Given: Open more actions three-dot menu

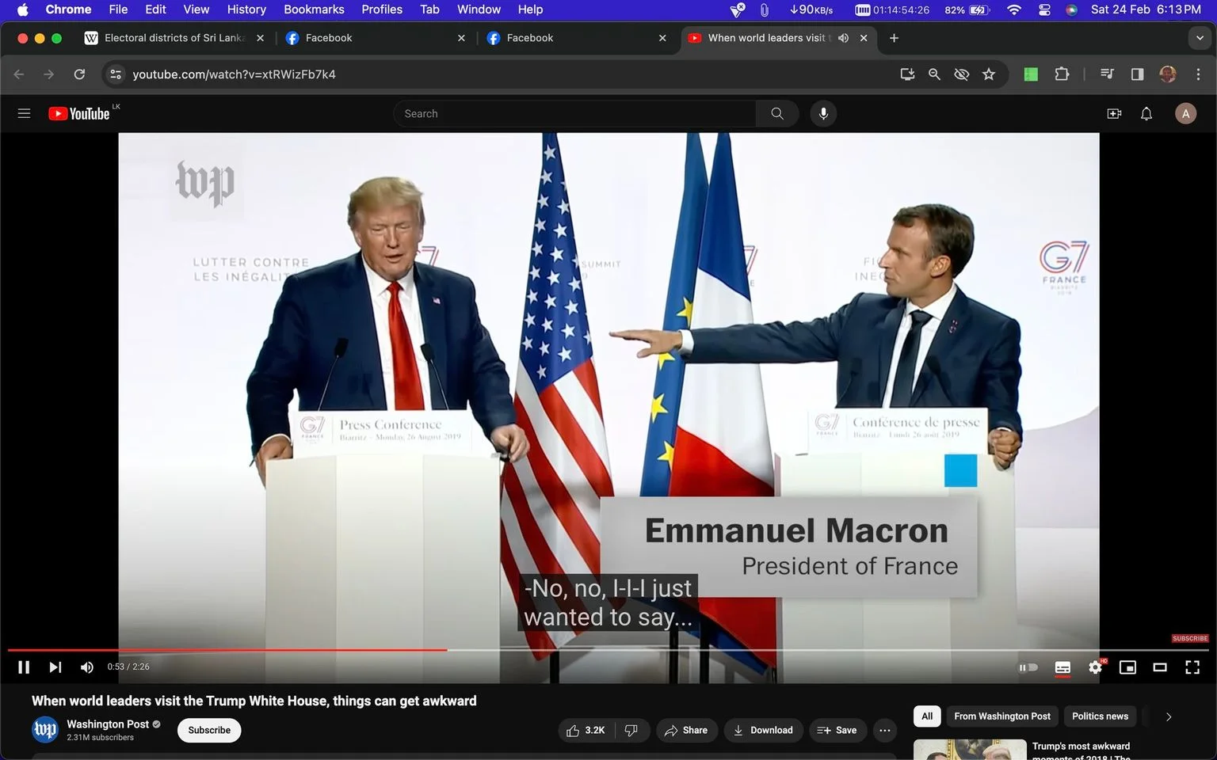Looking at the screenshot, I should (884, 730).
